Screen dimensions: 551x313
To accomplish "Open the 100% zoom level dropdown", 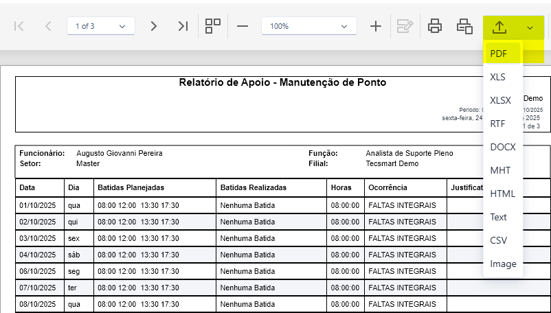I will click(x=309, y=26).
